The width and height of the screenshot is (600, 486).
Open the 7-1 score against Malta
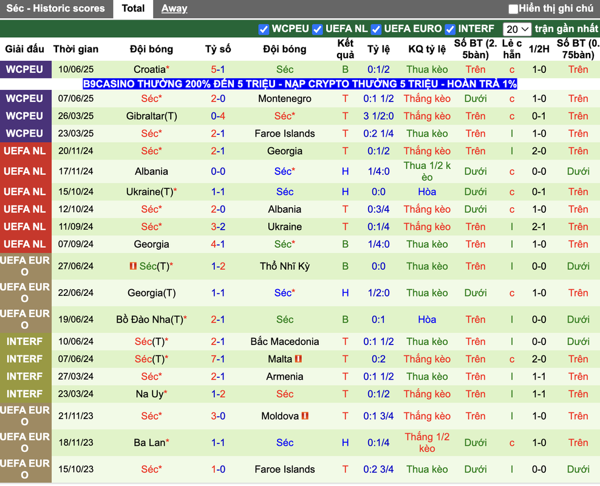click(218, 359)
